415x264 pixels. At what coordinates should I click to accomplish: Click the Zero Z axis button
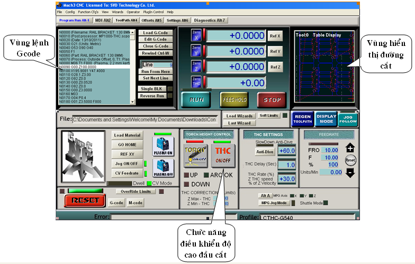coord(196,67)
